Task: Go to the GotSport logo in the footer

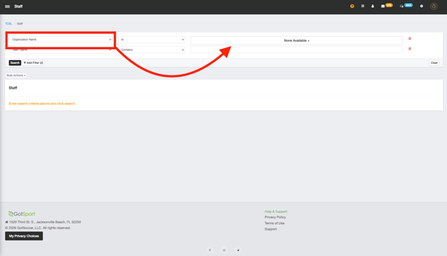Action: point(21,214)
